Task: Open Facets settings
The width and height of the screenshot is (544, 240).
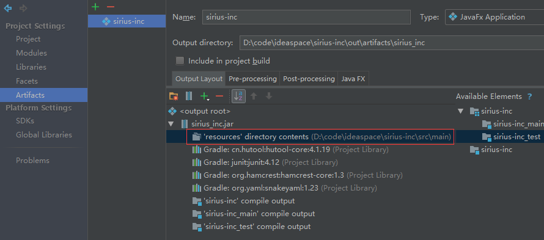Action: click(x=27, y=81)
